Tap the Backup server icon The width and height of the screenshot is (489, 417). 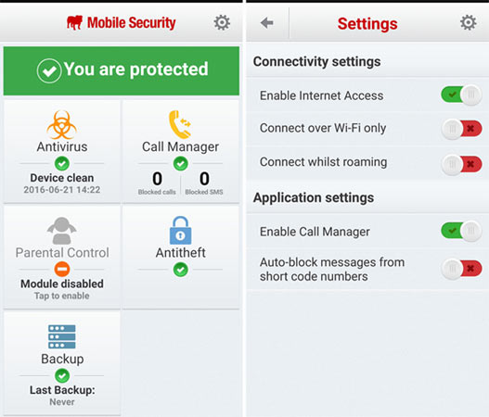(x=62, y=336)
